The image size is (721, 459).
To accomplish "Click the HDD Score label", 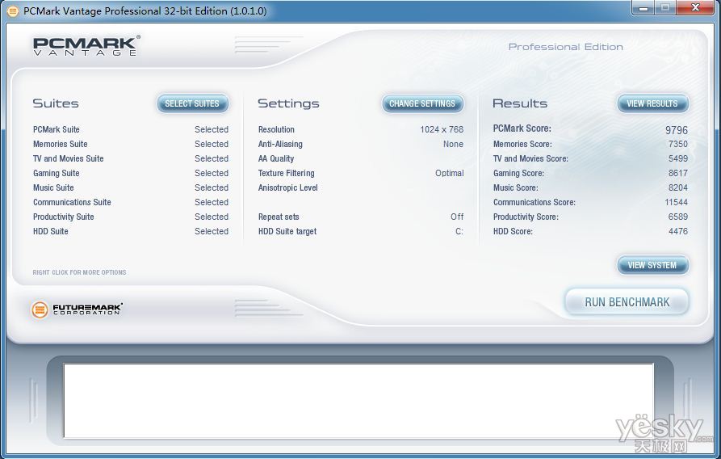I will (513, 231).
